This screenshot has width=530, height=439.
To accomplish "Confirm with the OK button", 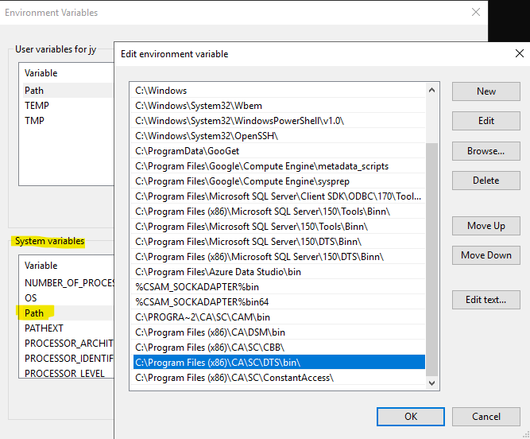I will [x=411, y=416].
